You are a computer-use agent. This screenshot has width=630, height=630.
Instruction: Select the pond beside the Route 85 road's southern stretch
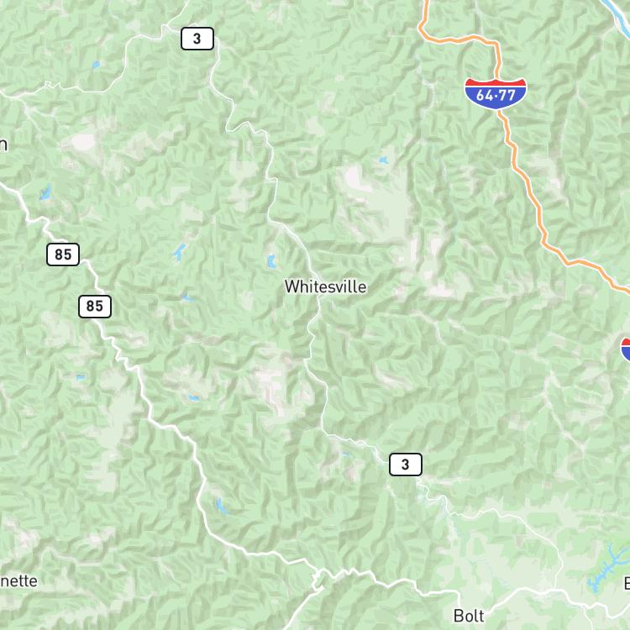(x=222, y=506)
